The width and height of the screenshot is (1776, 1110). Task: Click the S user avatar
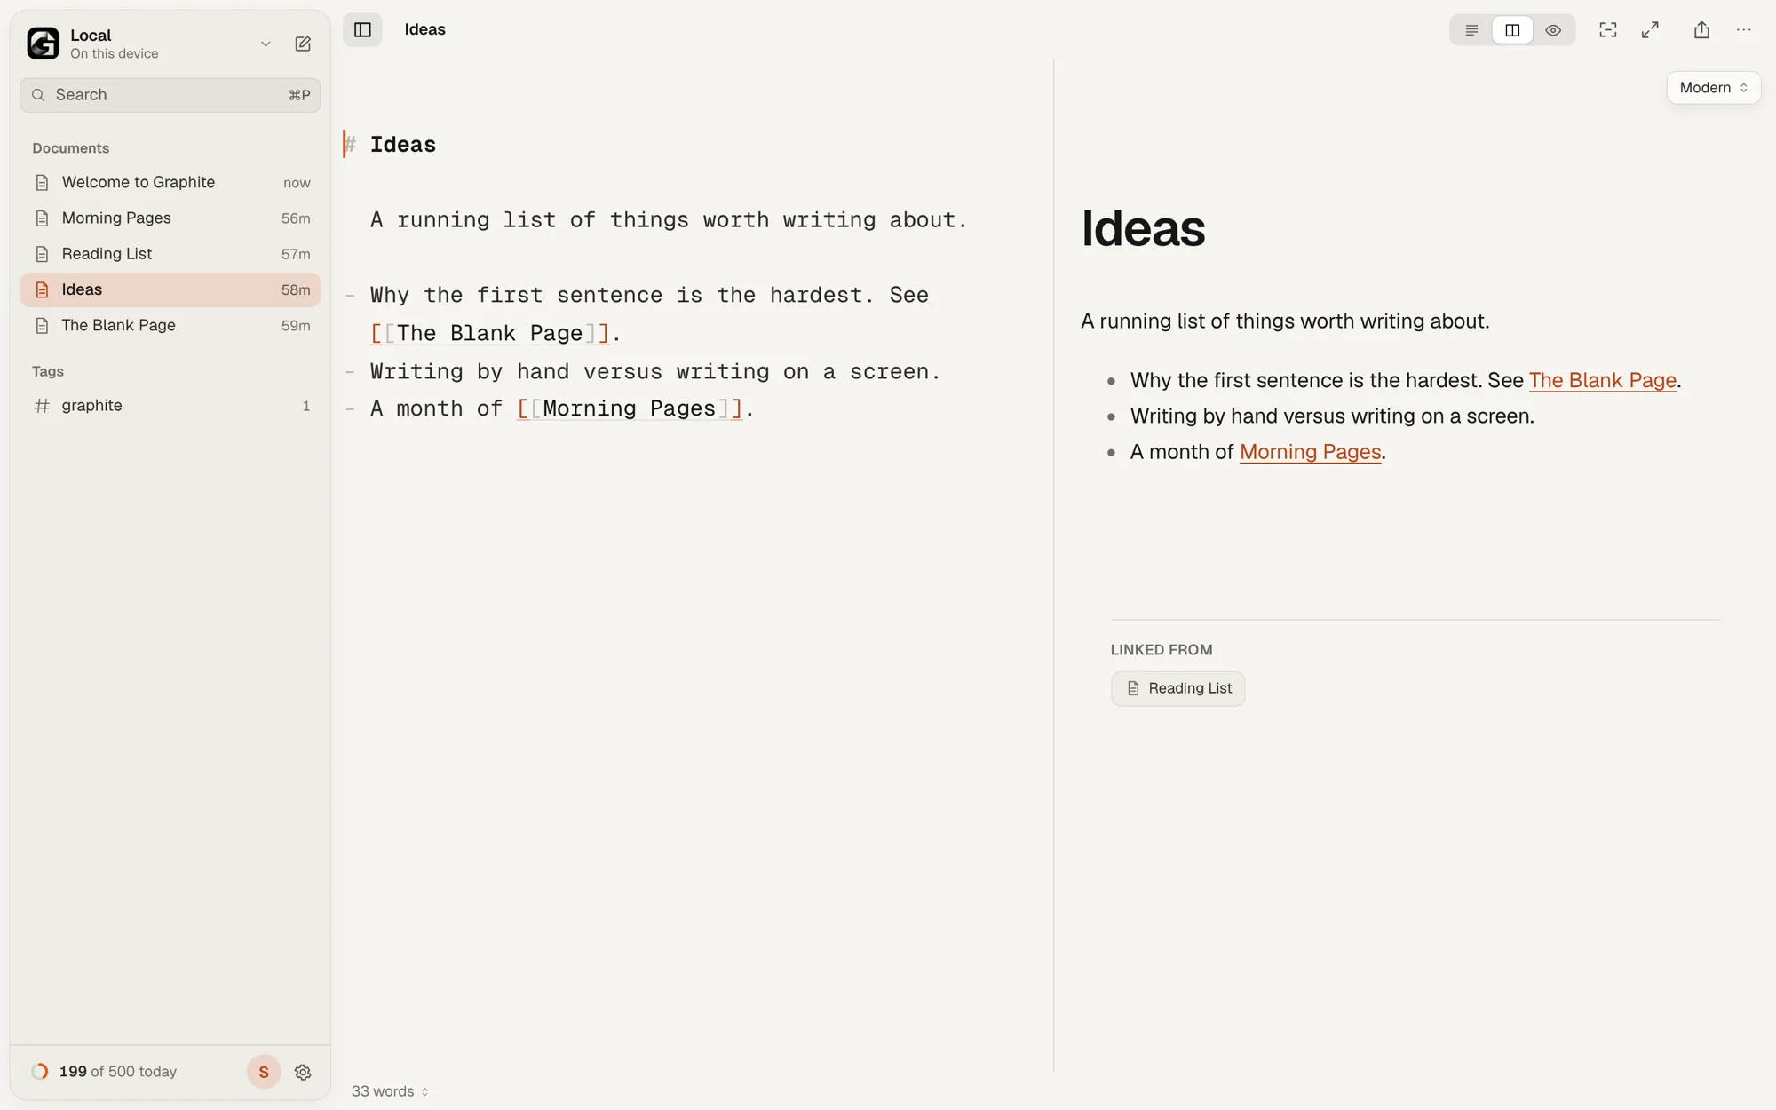click(264, 1072)
